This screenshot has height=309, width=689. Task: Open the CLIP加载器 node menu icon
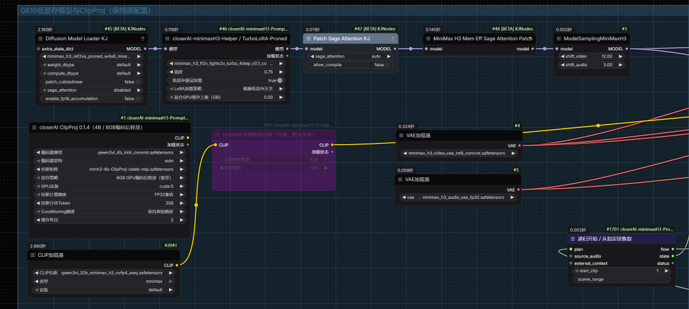point(33,255)
